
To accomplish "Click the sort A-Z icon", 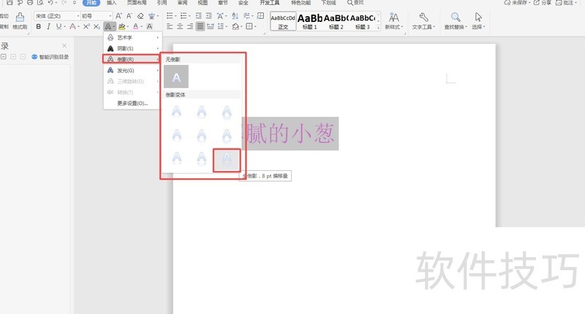I will pos(235,15).
